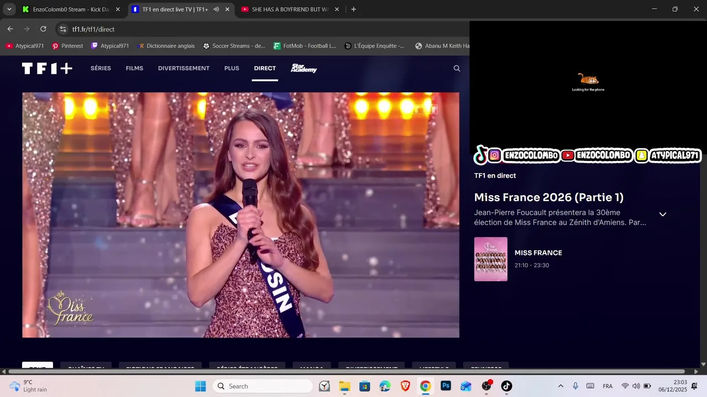This screenshot has width=707, height=397.
Task: Open the Wi-Fi network tray icon
Action: (x=625, y=386)
